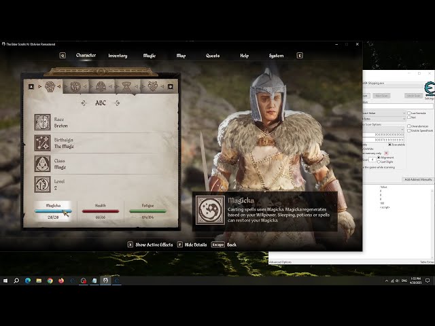This screenshot has width=435, height=326.
Task: Click the scan value input field
Action: coord(398,106)
